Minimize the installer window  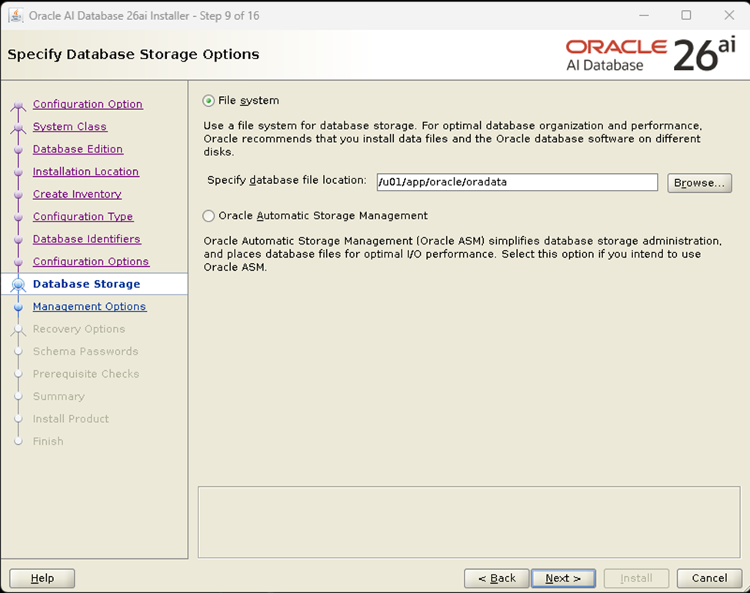click(644, 15)
